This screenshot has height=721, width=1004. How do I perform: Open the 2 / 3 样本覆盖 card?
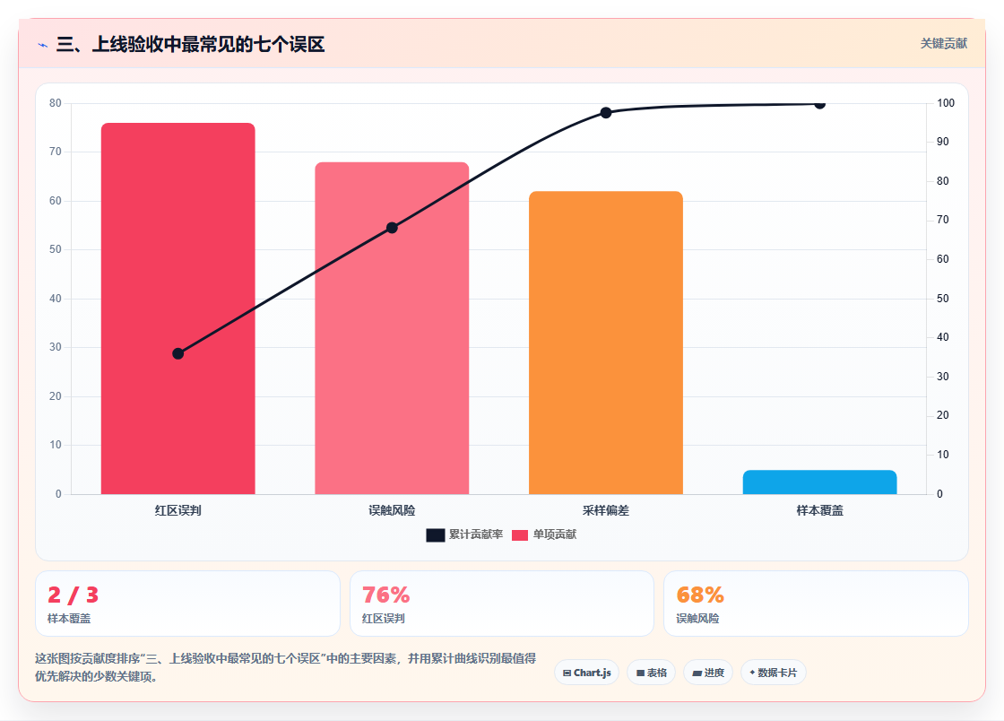187,604
